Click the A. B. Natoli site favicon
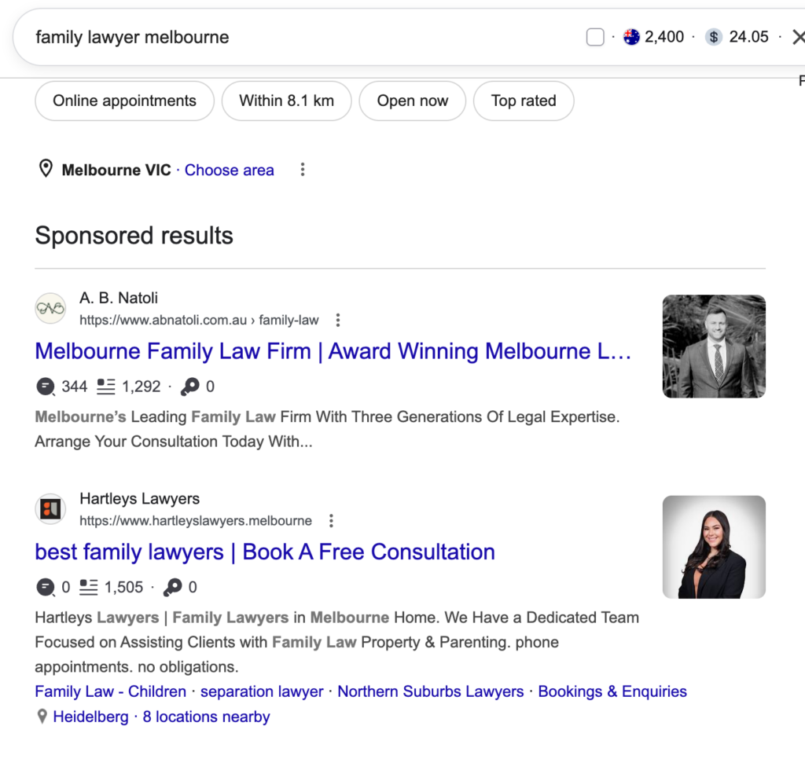805x759 pixels. pyautogui.click(x=50, y=309)
